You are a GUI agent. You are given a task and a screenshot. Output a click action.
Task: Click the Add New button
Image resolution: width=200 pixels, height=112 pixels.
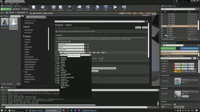[6, 9]
